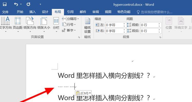Click the lightbulb Tell Me icon

(x=138, y=12)
